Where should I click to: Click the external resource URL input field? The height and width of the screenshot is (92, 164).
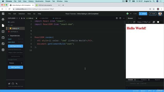[15, 53]
